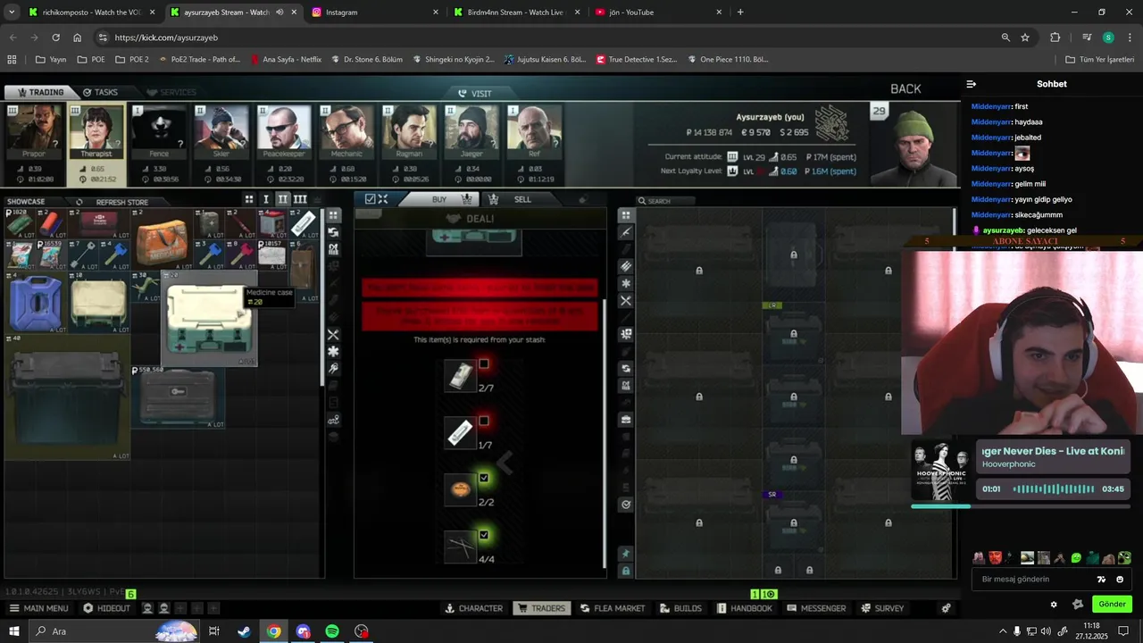
Task: Click trader filter crossed-tools icon
Action: click(333, 335)
